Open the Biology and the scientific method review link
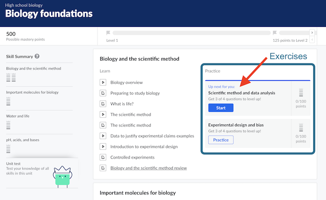Viewport: 326px width, 200px height. [x=149, y=168]
